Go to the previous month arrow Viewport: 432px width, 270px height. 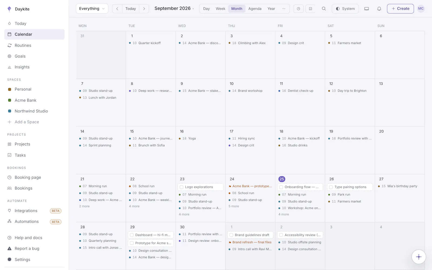(x=117, y=9)
